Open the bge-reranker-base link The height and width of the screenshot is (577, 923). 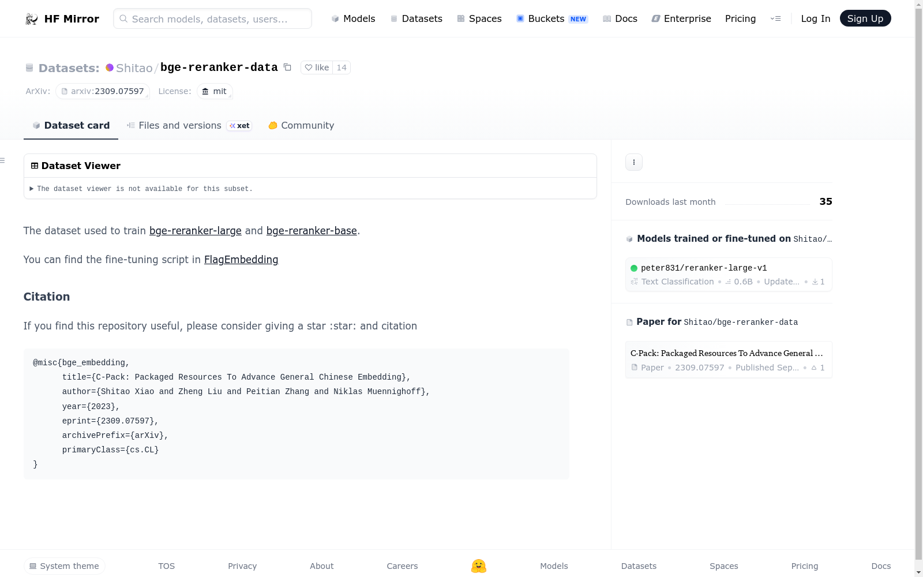pyautogui.click(x=312, y=231)
